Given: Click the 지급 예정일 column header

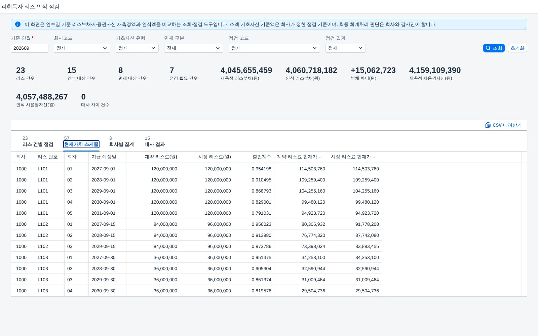Looking at the screenshot, I should coord(107,157).
